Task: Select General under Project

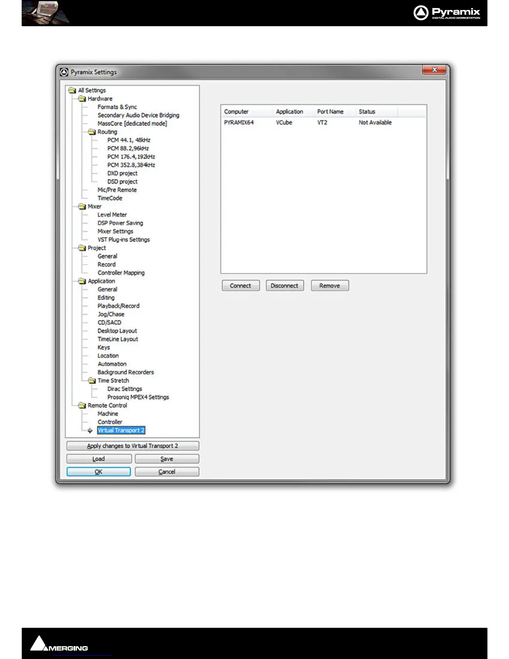Action: 107,256
